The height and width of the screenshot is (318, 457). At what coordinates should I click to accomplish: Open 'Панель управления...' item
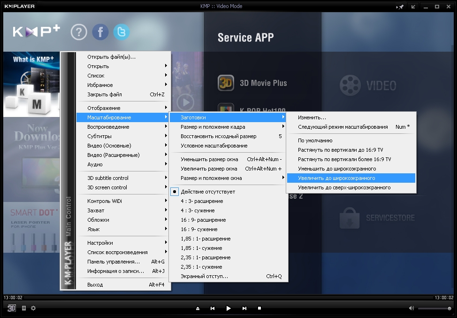pos(123,262)
